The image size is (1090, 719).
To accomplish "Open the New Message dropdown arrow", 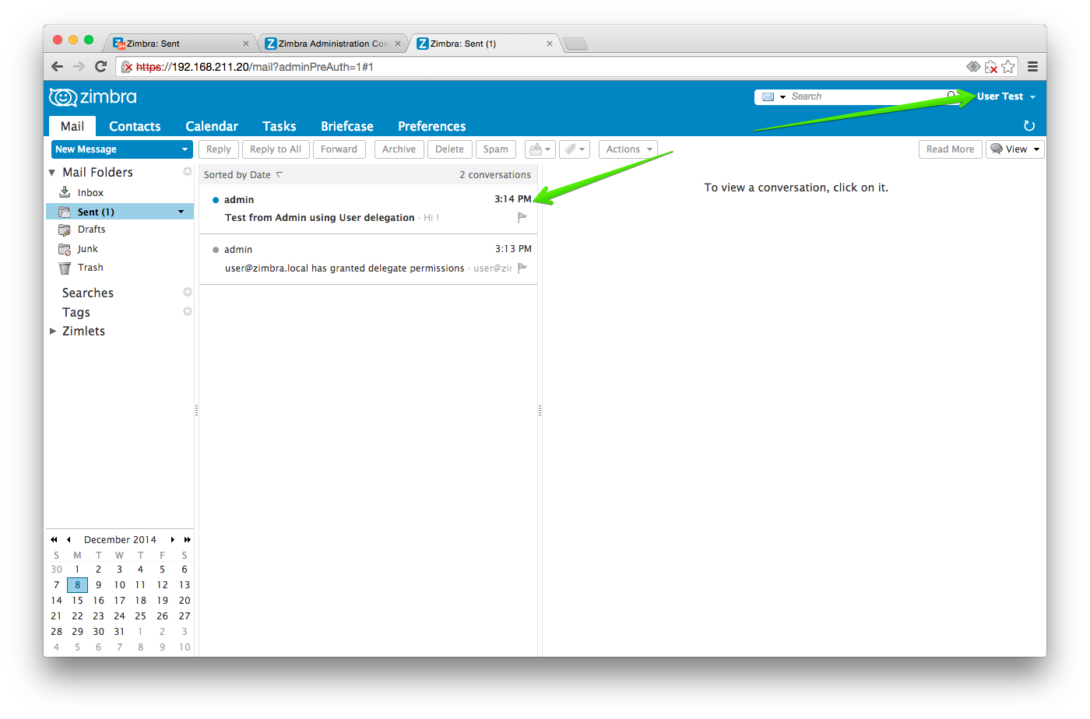I will (185, 149).
